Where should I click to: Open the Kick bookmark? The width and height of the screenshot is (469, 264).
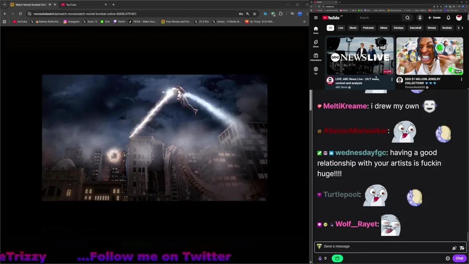[105, 22]
